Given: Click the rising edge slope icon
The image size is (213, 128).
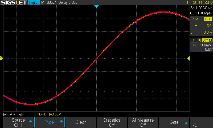Looking at the screenshot, I should coord(195,25).
